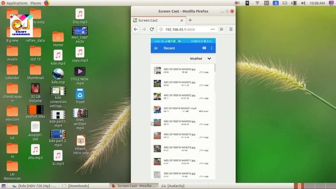Expand the Modified sort dropdown arrow

[209, 58]
